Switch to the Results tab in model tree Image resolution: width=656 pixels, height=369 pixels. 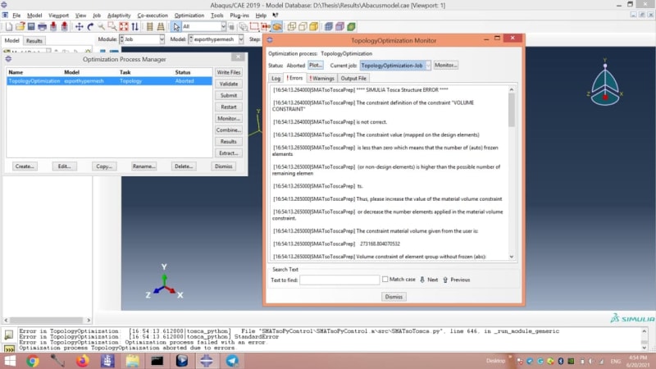coord(34,41)
